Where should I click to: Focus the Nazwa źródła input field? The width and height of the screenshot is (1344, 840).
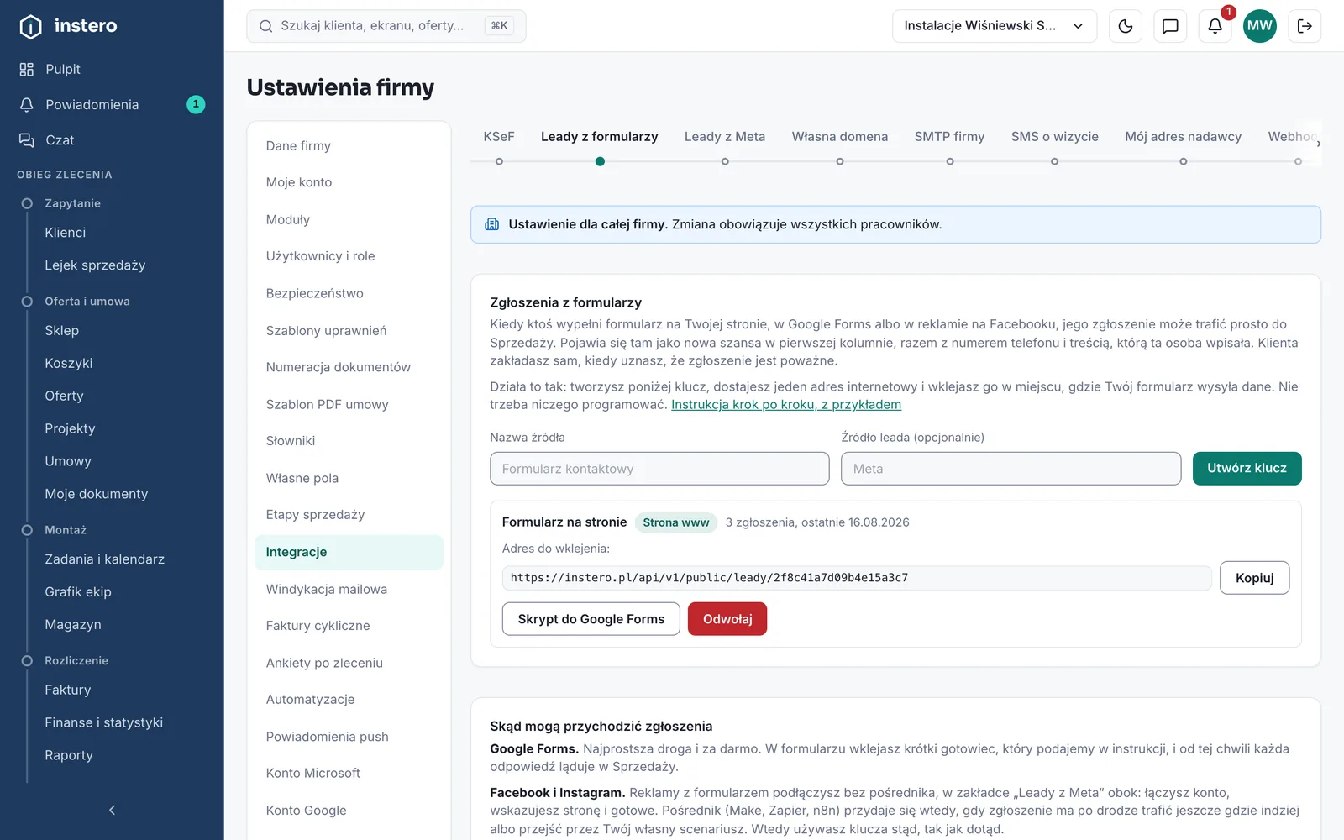659,469
